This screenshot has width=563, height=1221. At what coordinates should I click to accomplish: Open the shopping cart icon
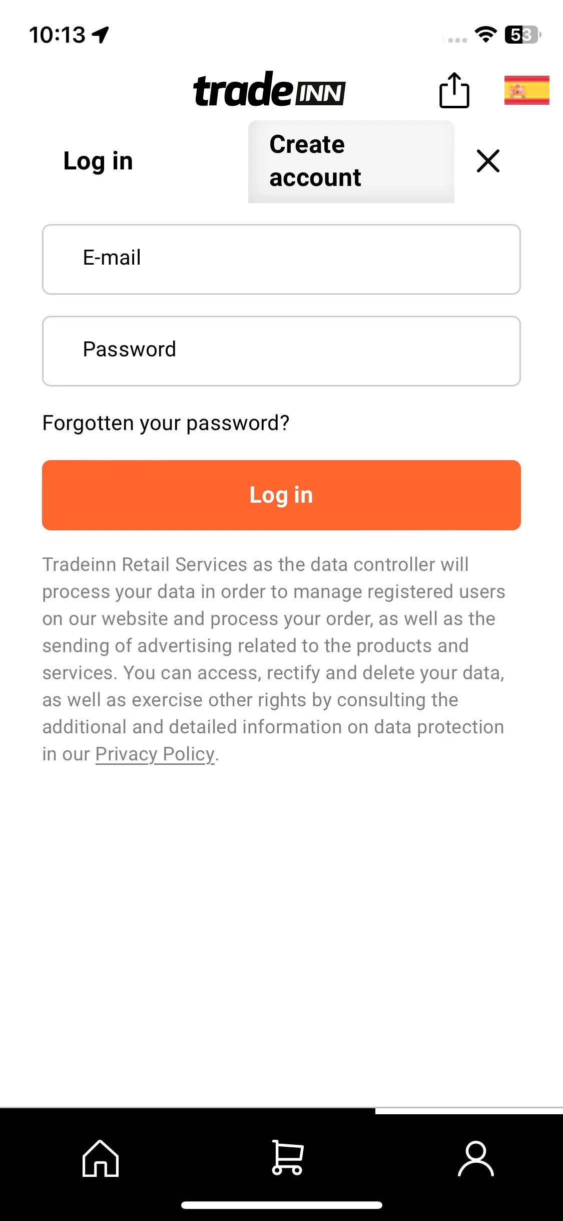[287, 1158]
